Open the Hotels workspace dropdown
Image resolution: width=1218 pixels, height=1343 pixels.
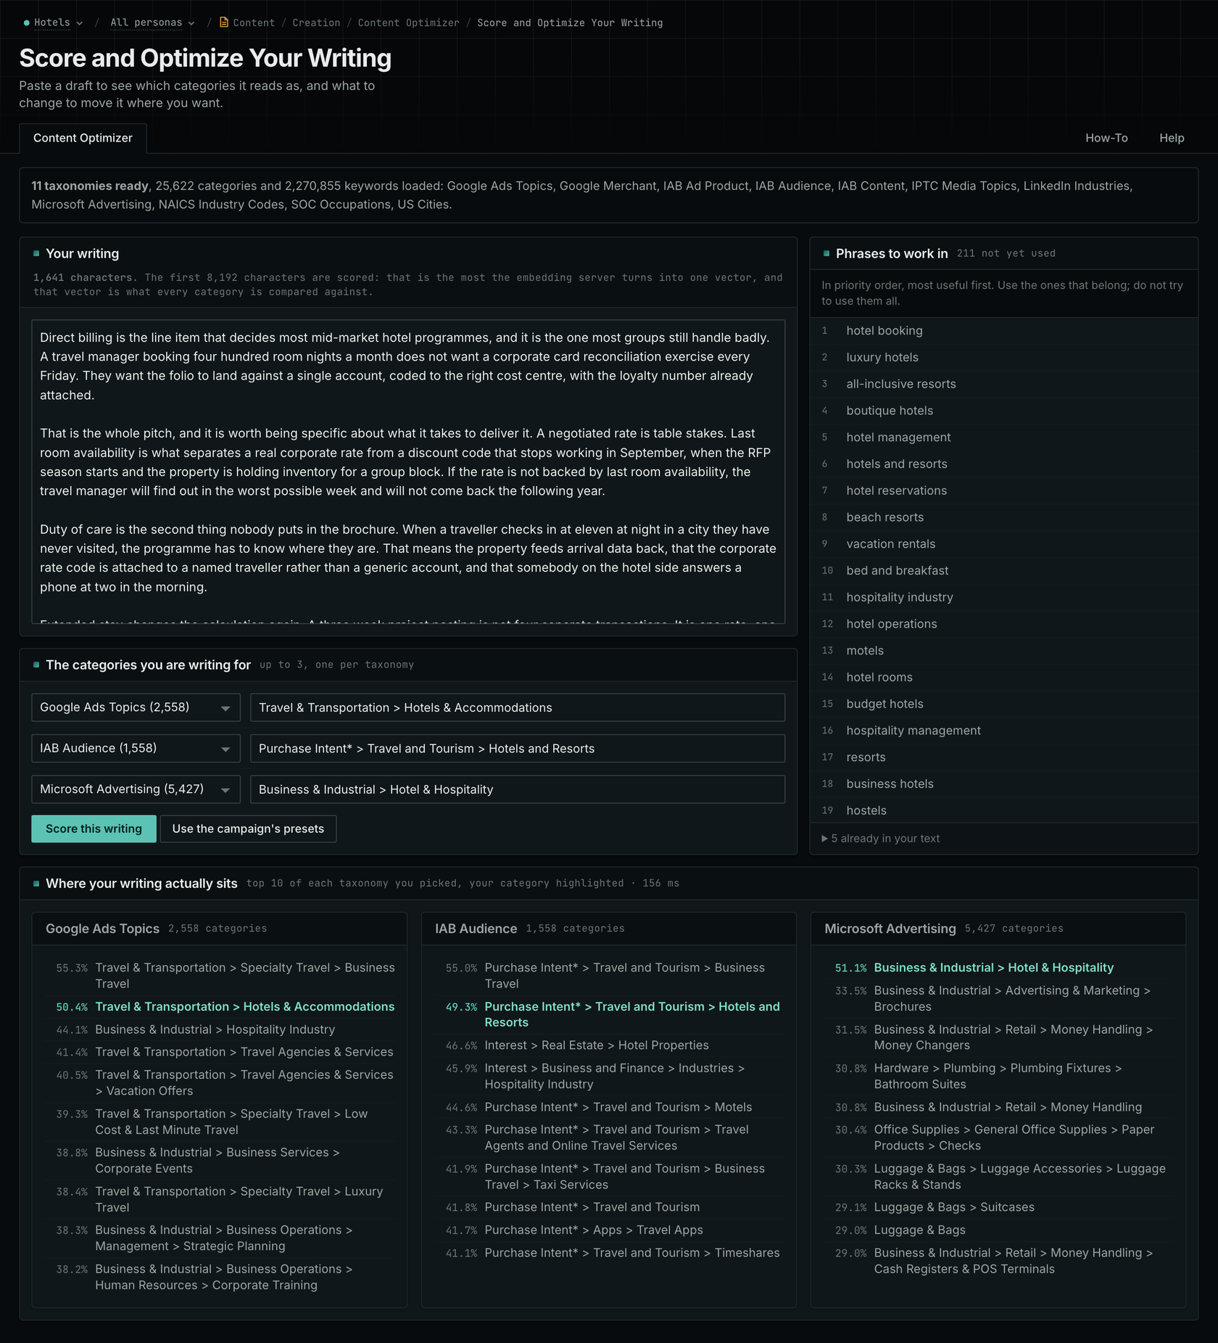(x=53, y=22)
